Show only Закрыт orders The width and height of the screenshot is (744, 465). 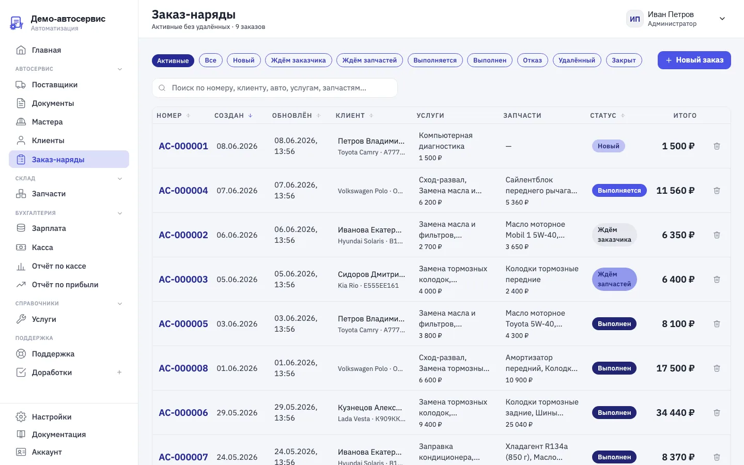624,60
